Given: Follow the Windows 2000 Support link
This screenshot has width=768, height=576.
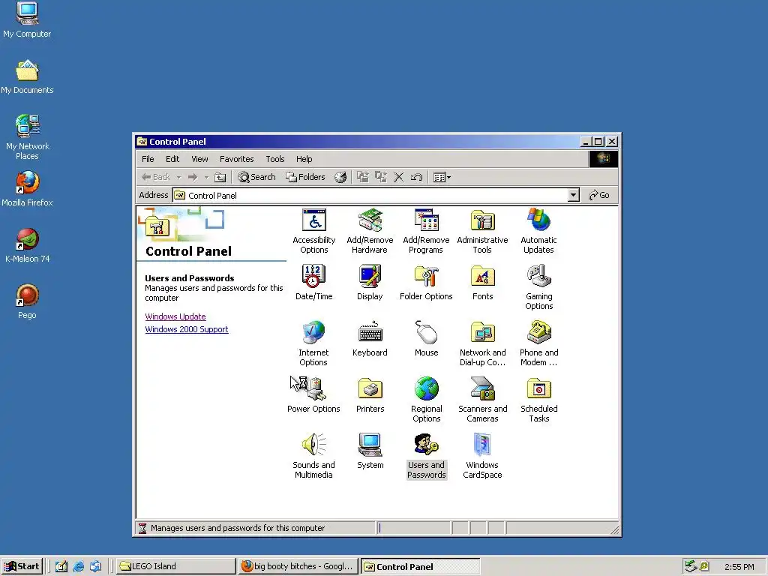Looking at the screenshot, I should tap(187, 330).
